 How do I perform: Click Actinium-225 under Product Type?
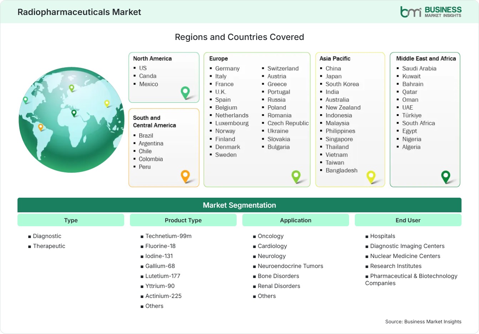click(x=163, y=296)
